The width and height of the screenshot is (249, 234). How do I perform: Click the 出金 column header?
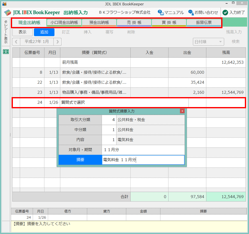pos(187,53)
